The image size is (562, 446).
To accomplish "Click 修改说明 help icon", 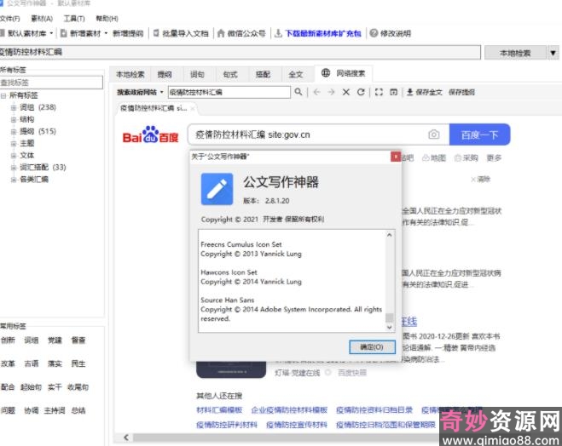I will (x=374, y=33).
